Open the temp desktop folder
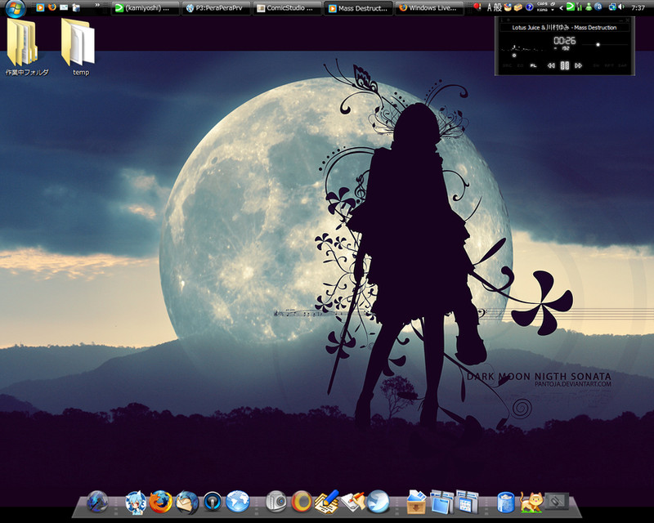 click(x=79, y=47)
